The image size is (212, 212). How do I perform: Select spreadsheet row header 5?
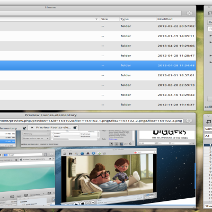click(x=208, y=158)
